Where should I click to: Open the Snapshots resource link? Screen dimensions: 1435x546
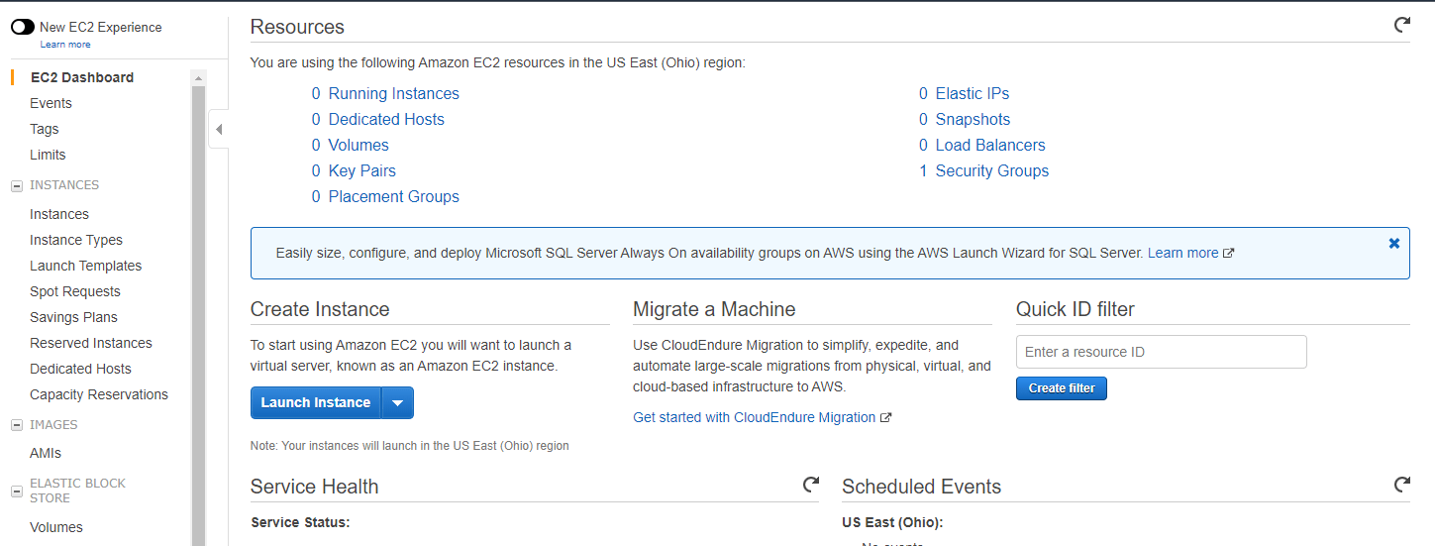tap(973, 119)
